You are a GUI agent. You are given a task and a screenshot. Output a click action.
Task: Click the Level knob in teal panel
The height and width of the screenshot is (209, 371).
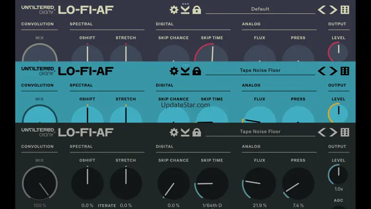(x=338, y=113)
